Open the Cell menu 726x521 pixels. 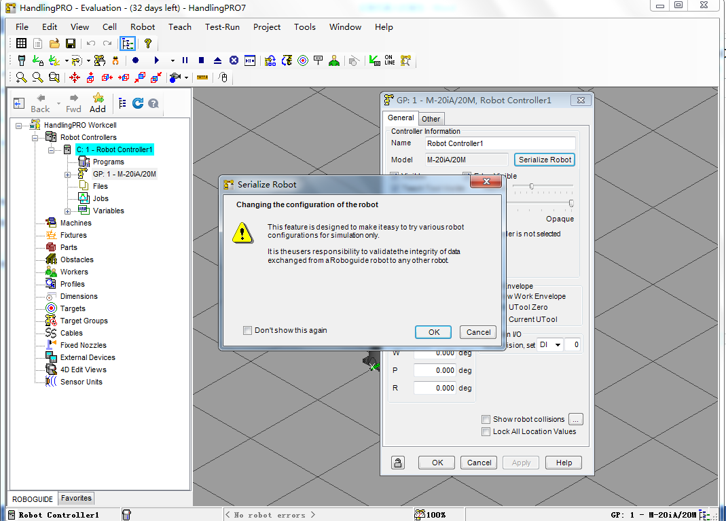point(109,27)
